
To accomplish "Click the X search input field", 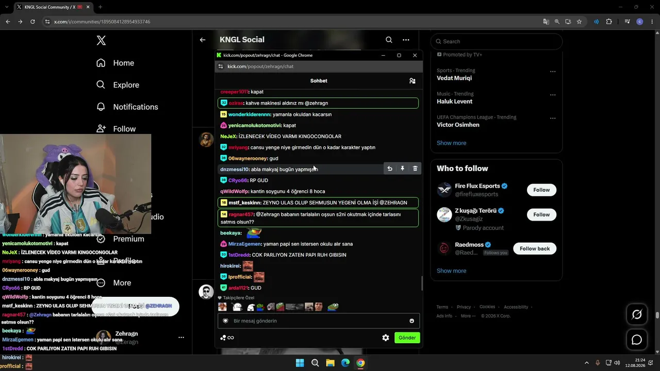I will click(496, 41).
